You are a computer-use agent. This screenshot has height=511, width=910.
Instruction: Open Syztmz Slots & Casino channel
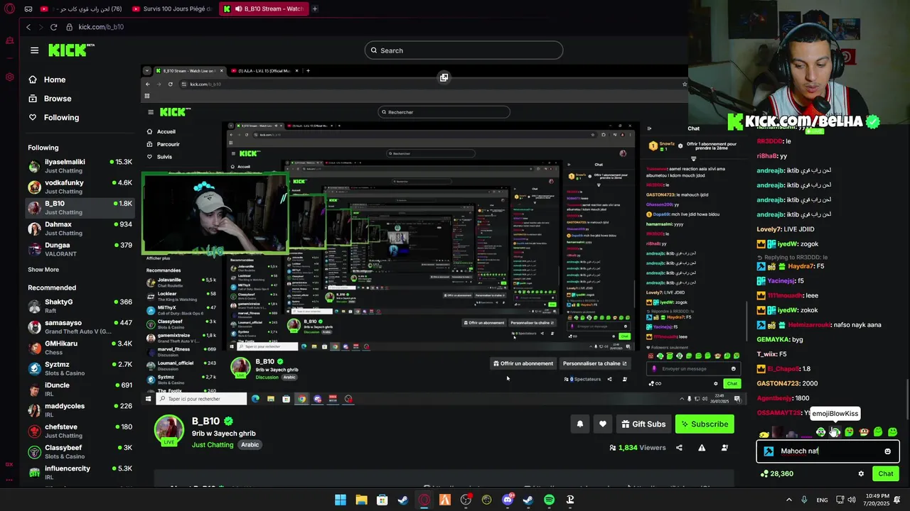(x=80, y=368)
